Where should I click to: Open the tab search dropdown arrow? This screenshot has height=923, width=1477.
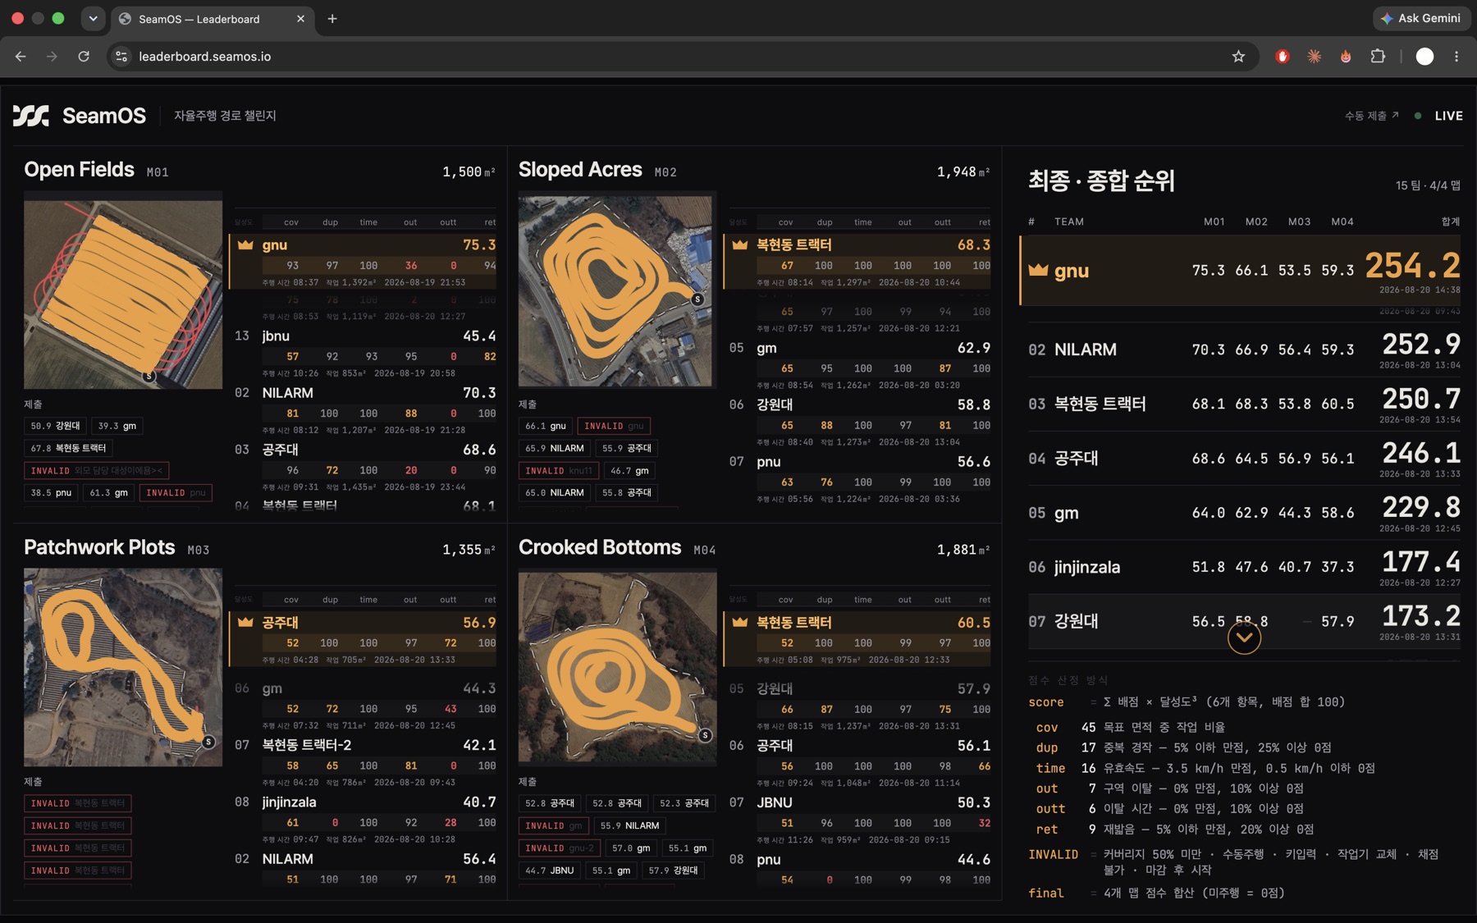click(93, 19)
